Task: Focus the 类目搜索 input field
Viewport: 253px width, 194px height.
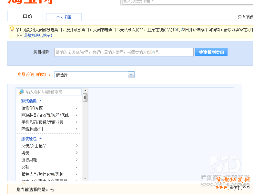Action: coord(124,52)
